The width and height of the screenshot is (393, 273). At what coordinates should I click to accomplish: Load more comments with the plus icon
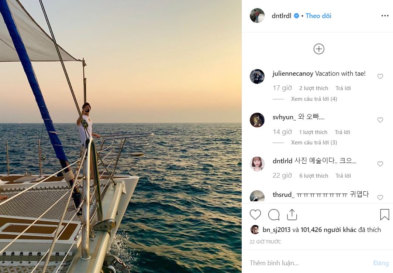coord(319,49)
